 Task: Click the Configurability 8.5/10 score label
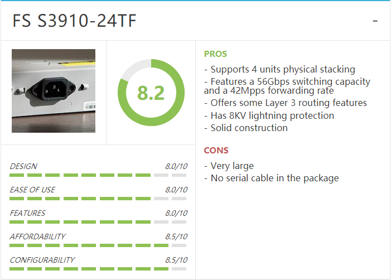coord(176,260)
